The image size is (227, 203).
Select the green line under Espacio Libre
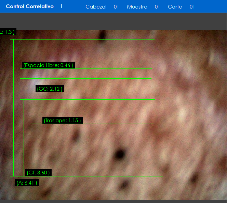pos(85,78)
